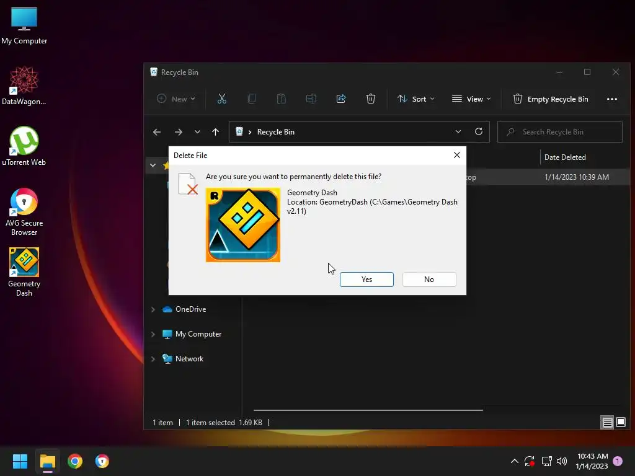This screenshot has height=476, width=635.
Task: Open the notification badge in the tray
Action: 618,461
